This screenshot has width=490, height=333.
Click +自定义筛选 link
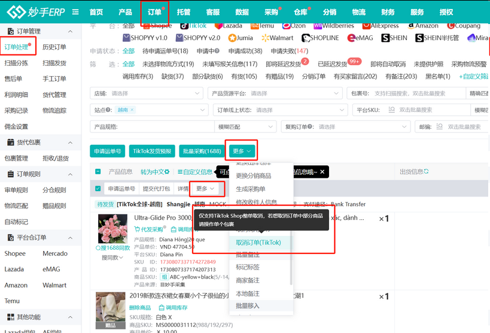point(473,77)
